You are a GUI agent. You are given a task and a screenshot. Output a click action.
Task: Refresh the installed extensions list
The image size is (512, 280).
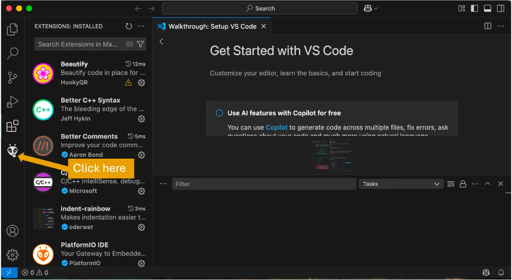coord(129,26)
